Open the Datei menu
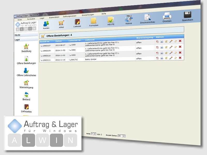The width and height of the screenshot is (207, 155). click(x=20, y=20)
